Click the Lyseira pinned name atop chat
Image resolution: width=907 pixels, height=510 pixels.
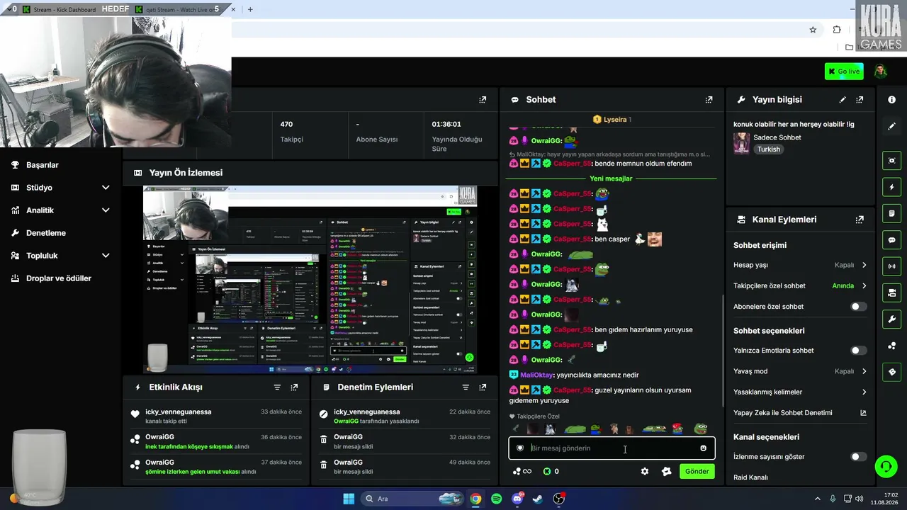click(615, 120)
